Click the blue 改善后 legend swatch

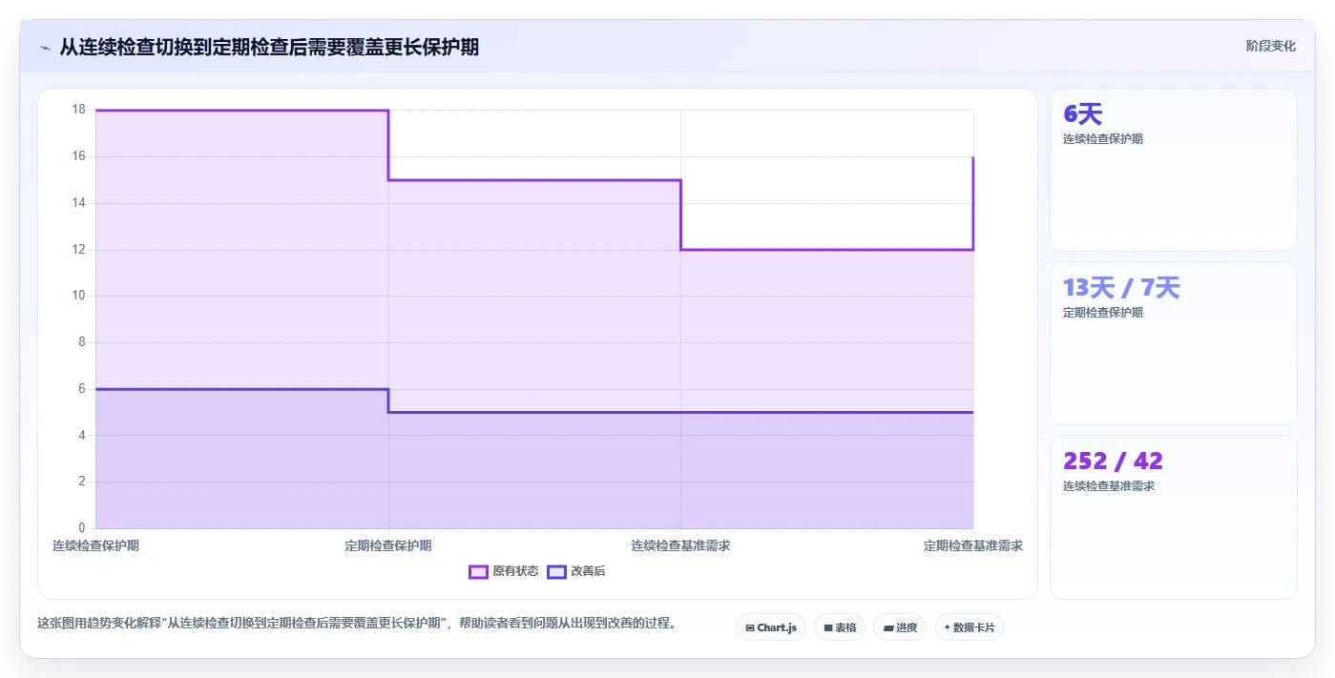click(556, 572)
